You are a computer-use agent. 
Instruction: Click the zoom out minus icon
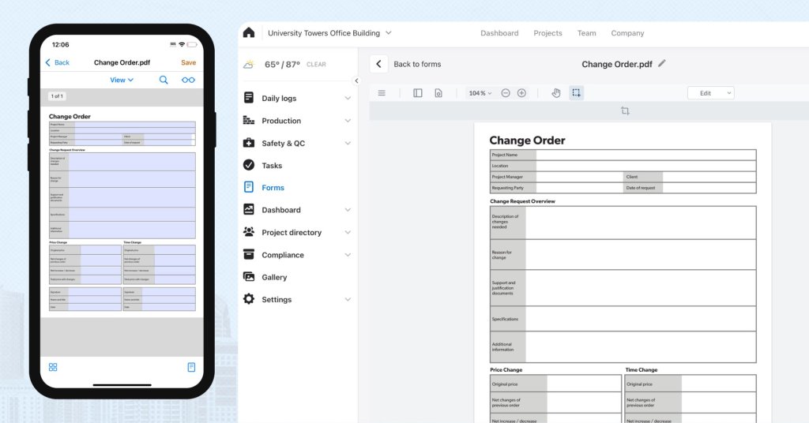506,93
